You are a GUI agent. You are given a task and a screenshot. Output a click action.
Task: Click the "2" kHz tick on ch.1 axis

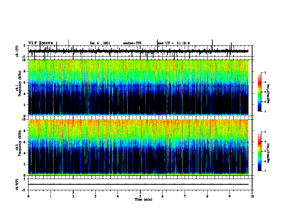[x=25, y=105]
